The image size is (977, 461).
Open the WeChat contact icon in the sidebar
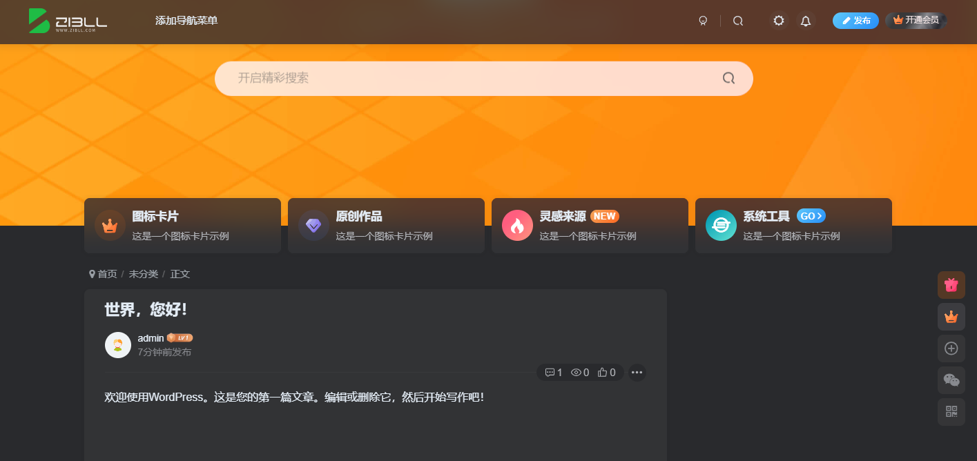pyautogui.click(x=951, y=380)
